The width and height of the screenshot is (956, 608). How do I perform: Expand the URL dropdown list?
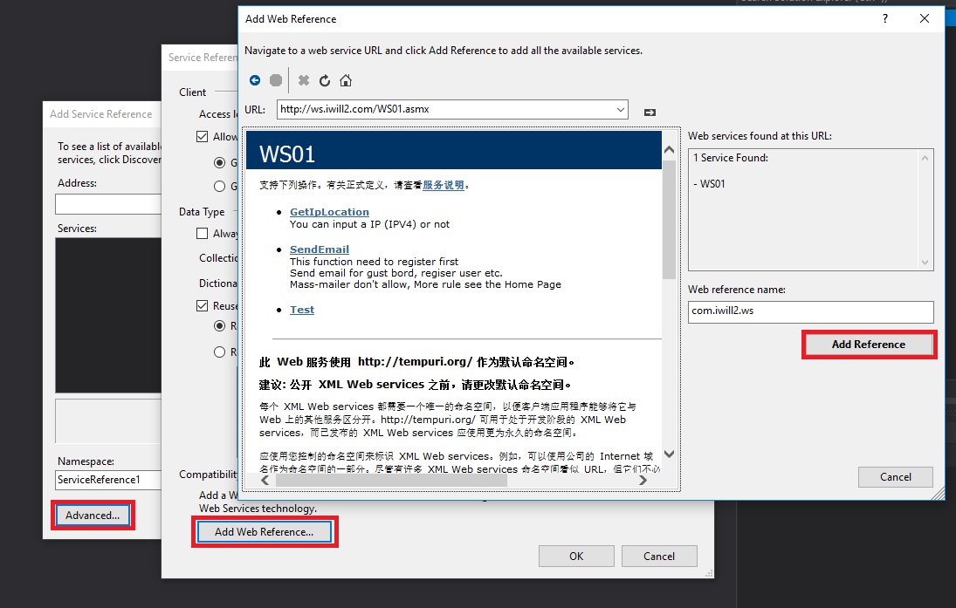(621, 110)
